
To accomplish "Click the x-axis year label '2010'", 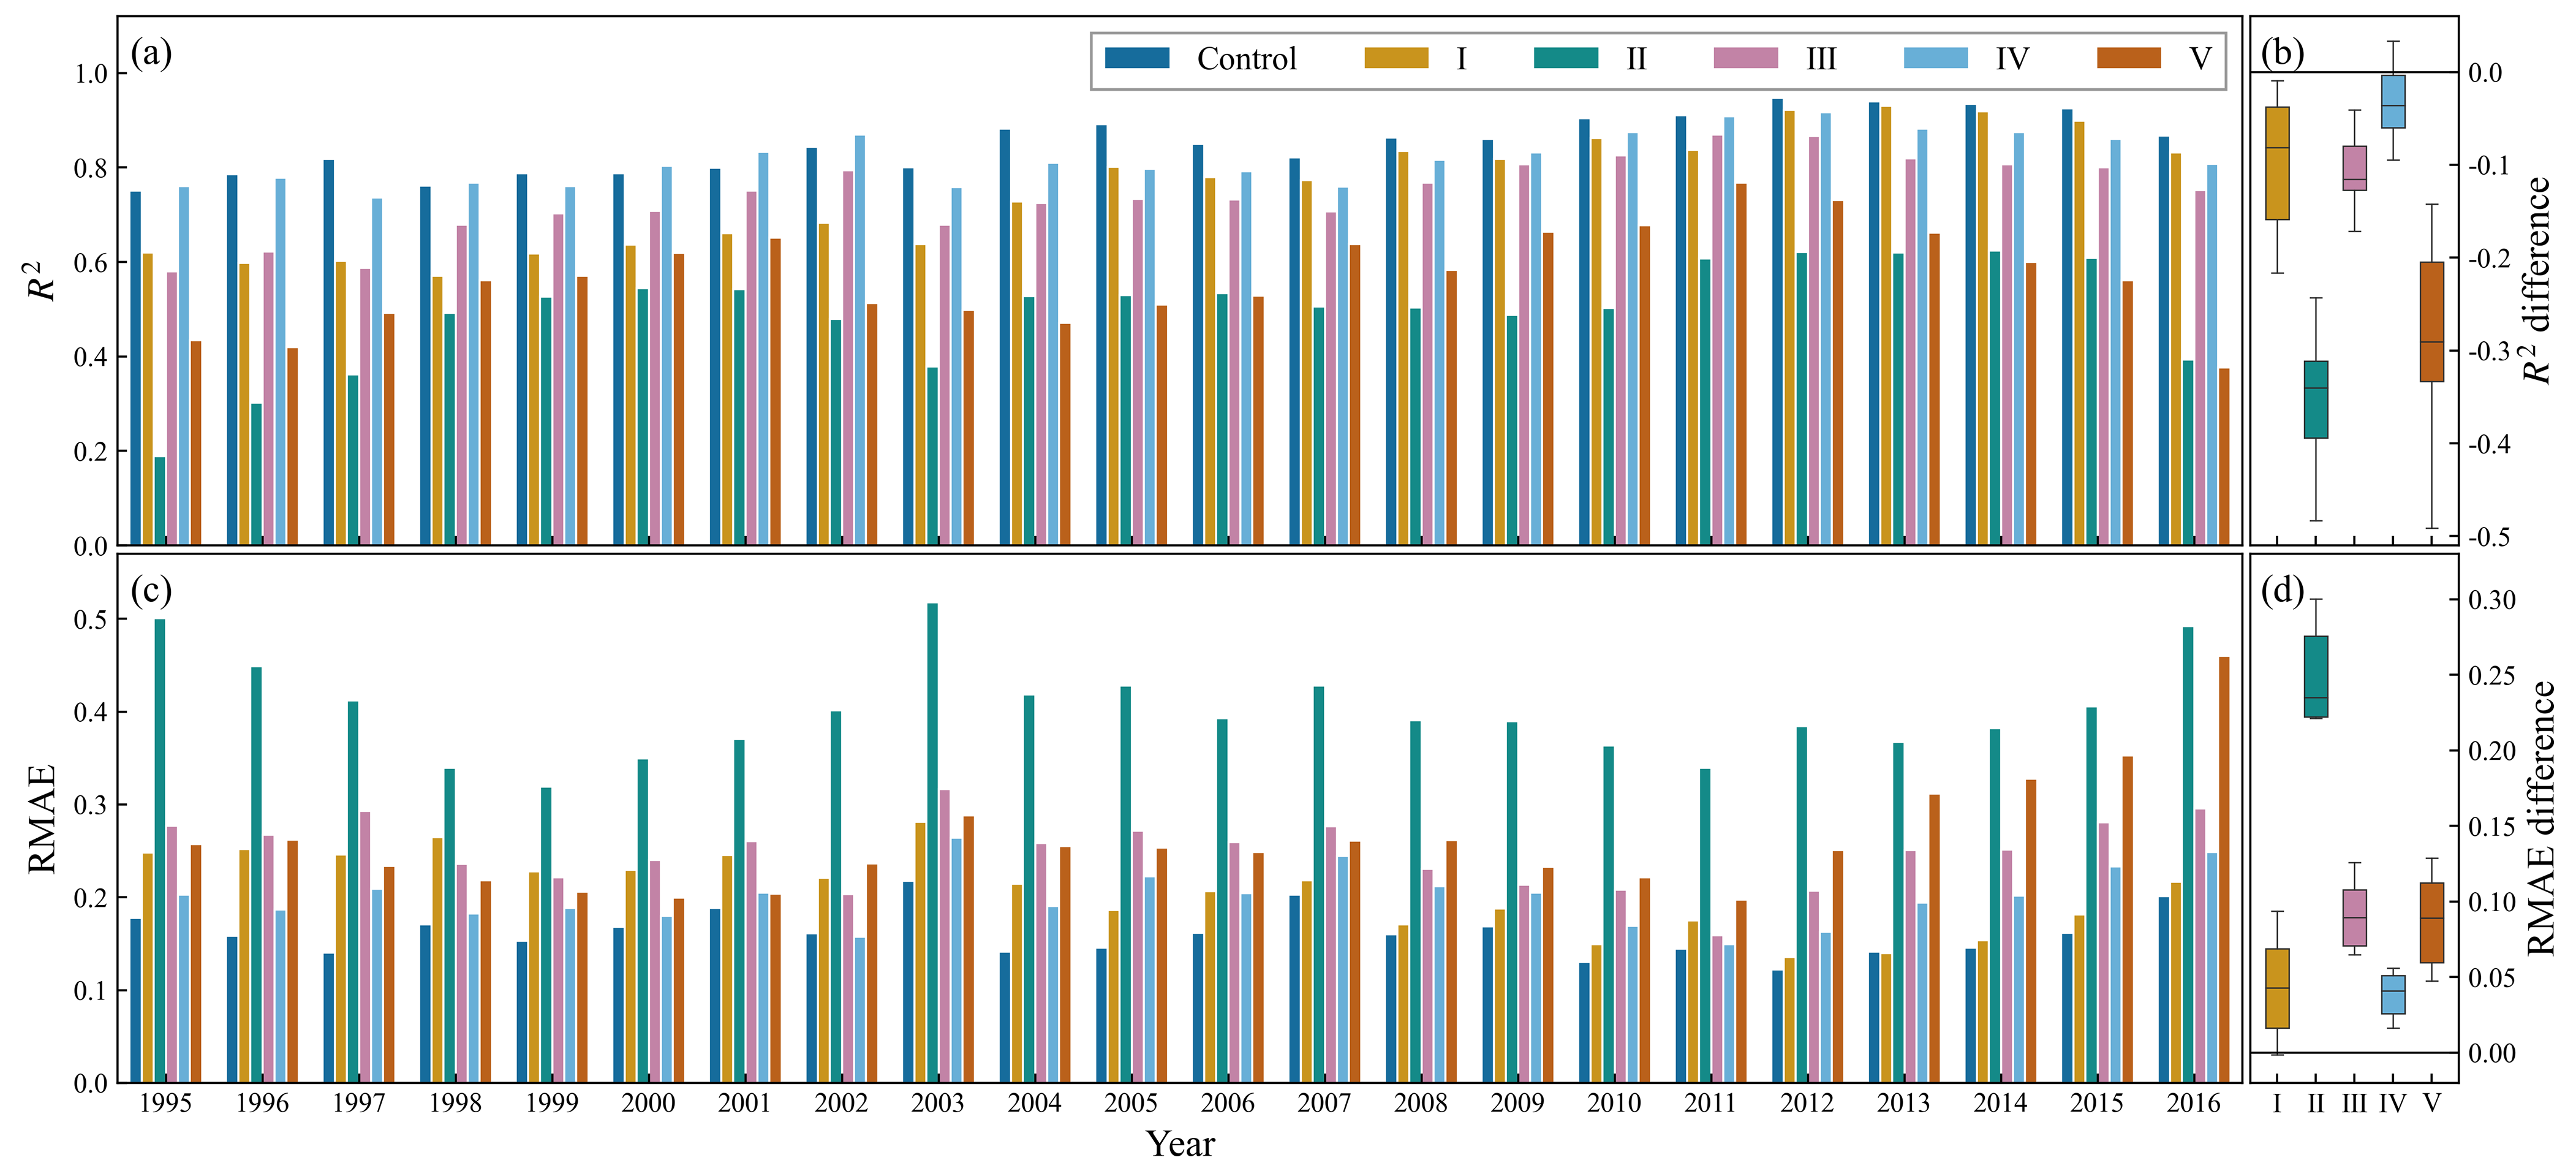I will click(x=1613, y=1103).
